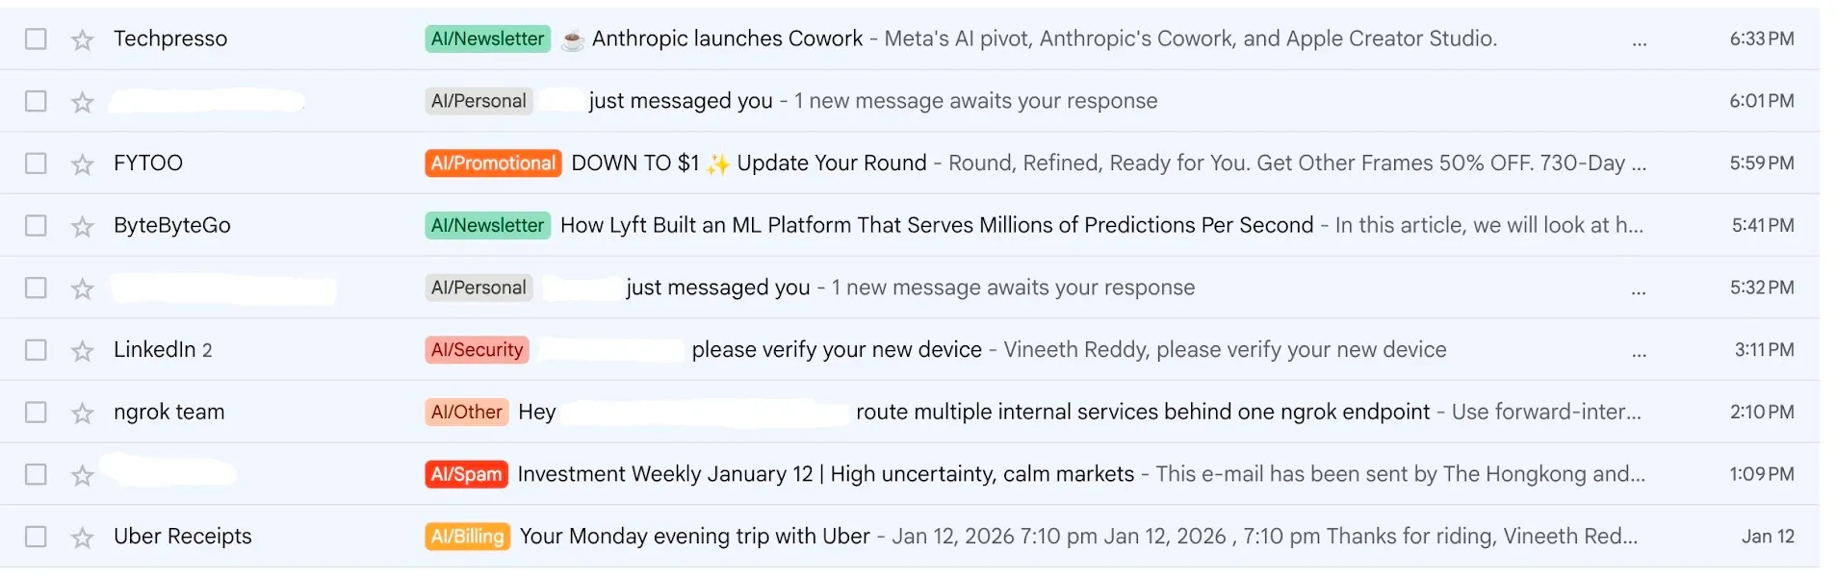
Task: Star the FYTOO promotional email
Action: [x=83, y=163]
